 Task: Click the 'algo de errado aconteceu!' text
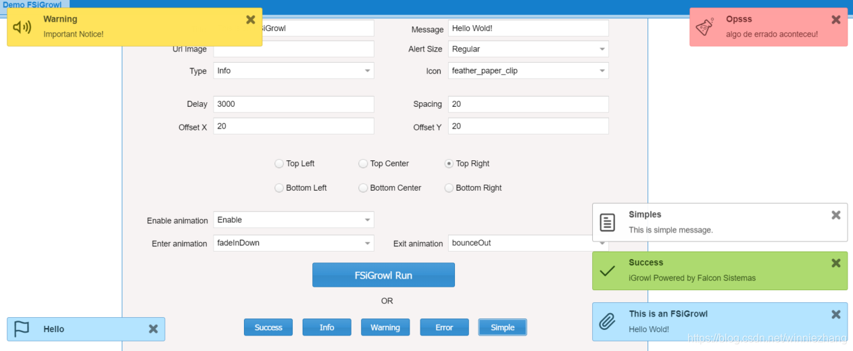(x=772, y=34)
